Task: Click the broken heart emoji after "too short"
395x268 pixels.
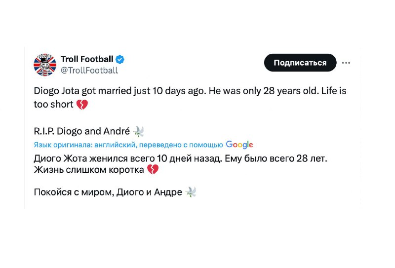Action: coord(82,104)
